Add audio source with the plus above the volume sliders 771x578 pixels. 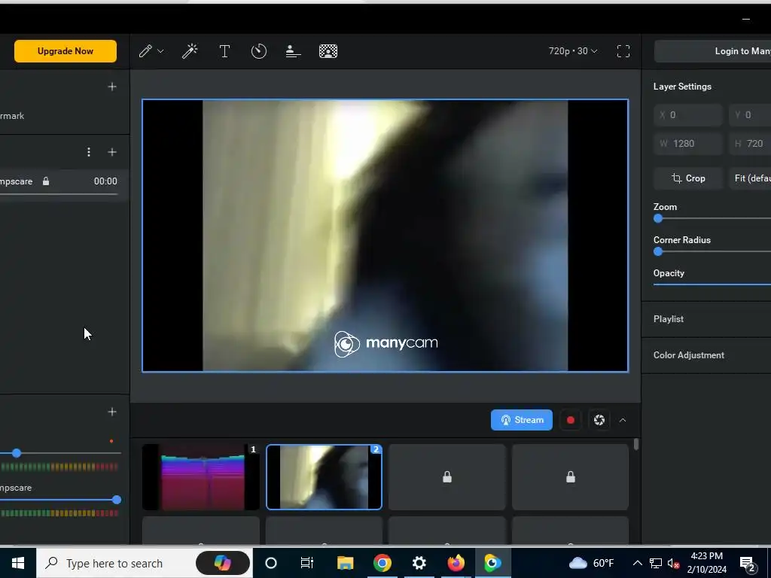112,412
